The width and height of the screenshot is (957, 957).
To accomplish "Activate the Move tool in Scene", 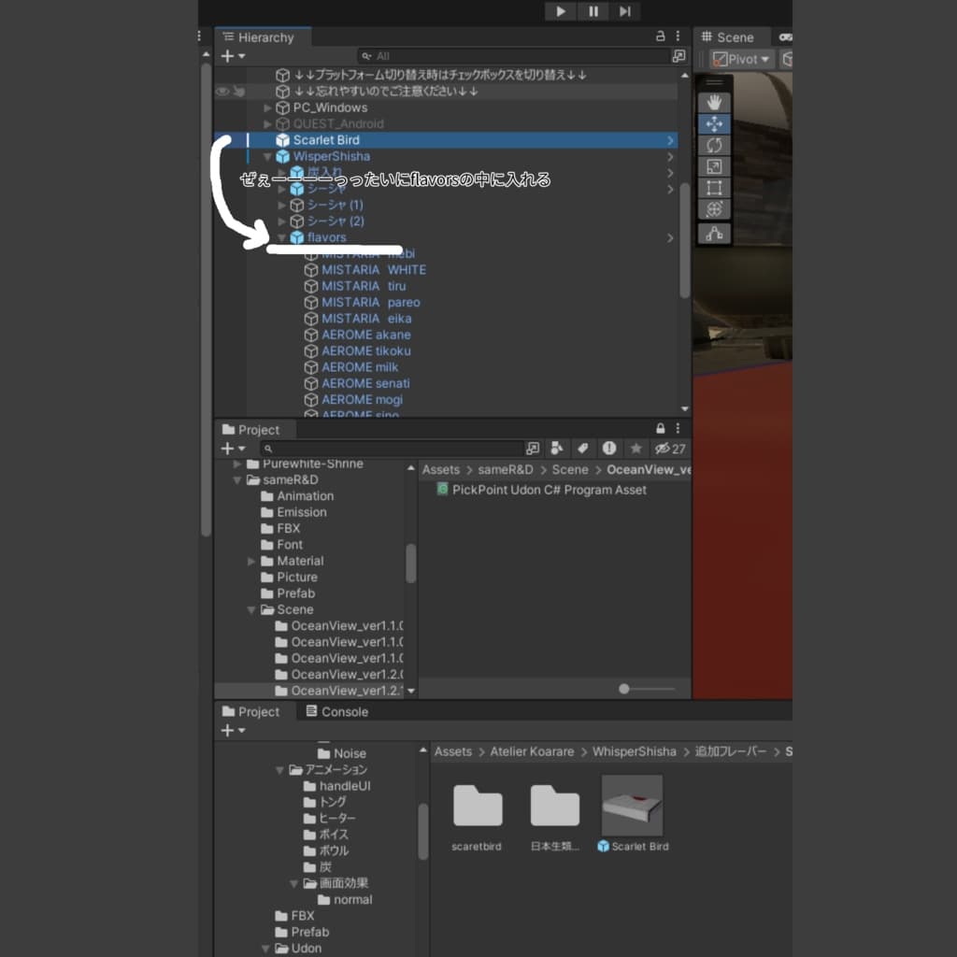I will point(715,123).
